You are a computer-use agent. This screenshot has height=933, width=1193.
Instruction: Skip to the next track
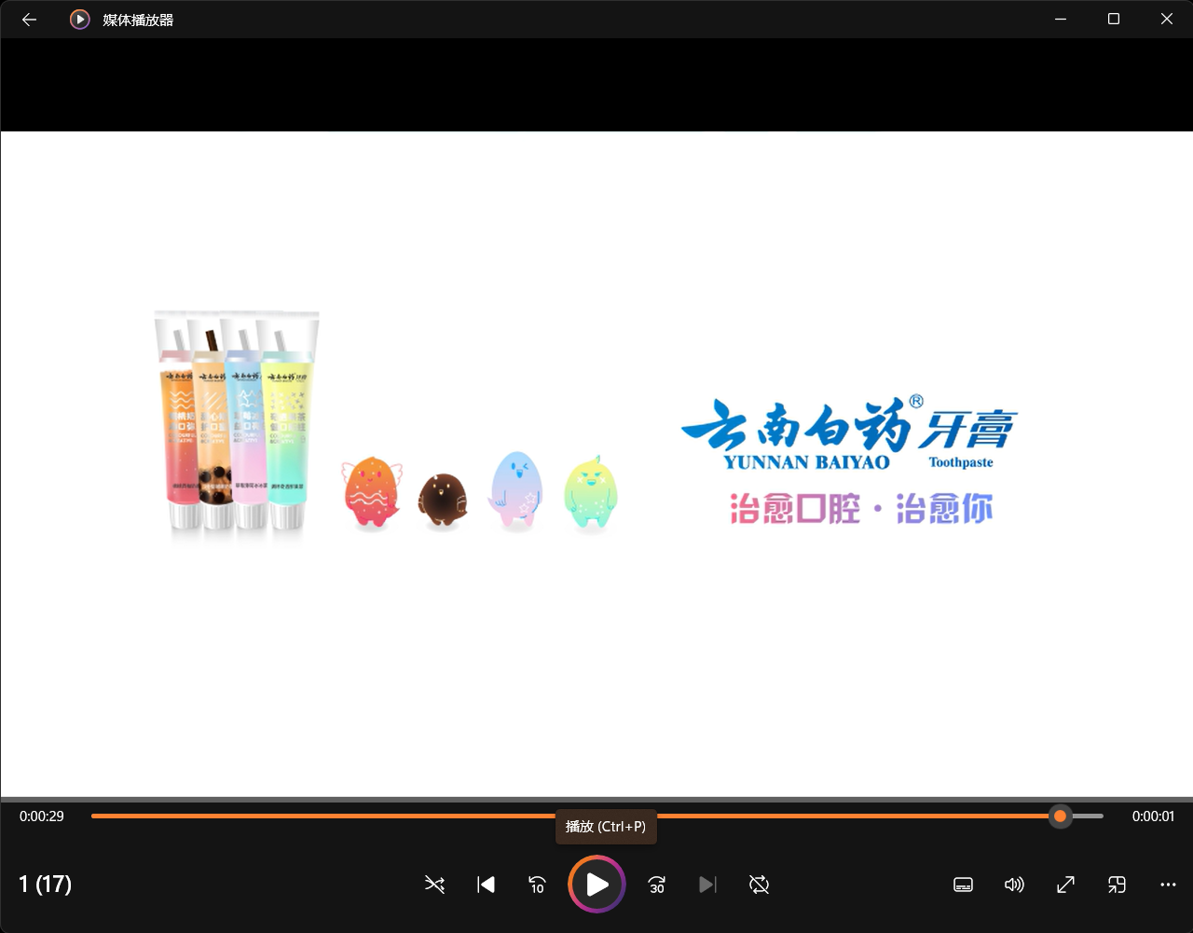click(x=708, y=885)
